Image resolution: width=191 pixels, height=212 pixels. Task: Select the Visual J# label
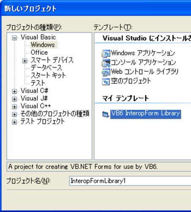pos(34,98)
